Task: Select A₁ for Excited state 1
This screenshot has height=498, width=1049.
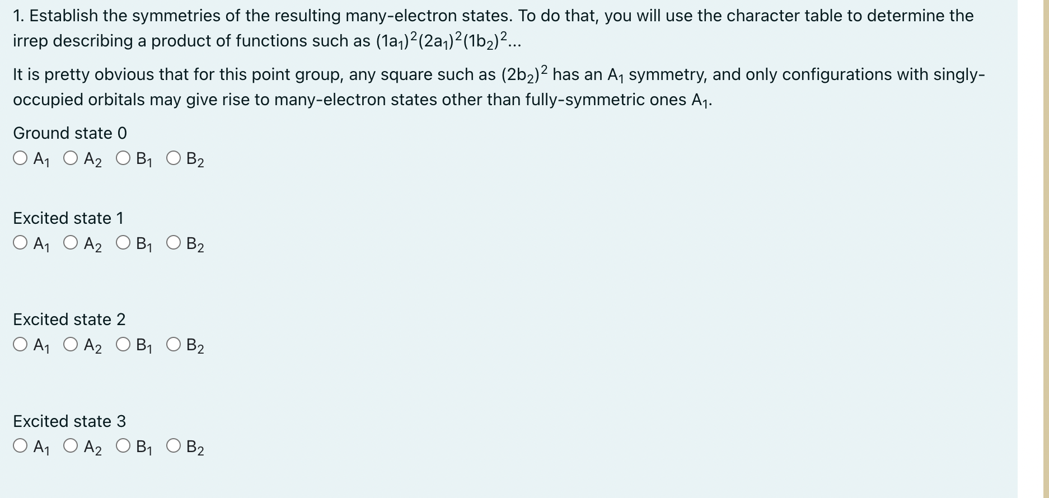Action: [20, 243]
